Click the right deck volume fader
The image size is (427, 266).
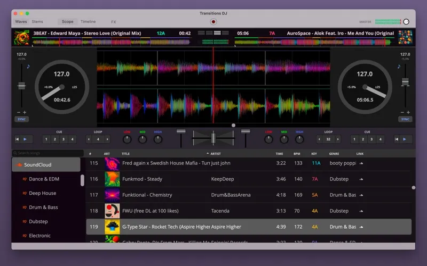coord(246,131)
